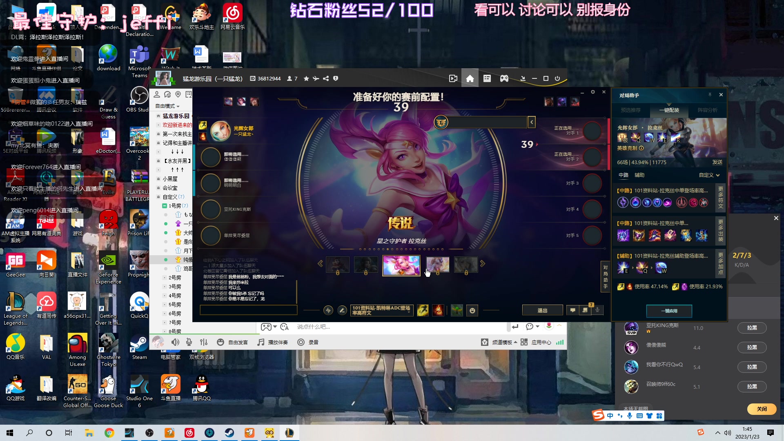Toggle the speaker mute icon in voice toolbar

(175, 342)
